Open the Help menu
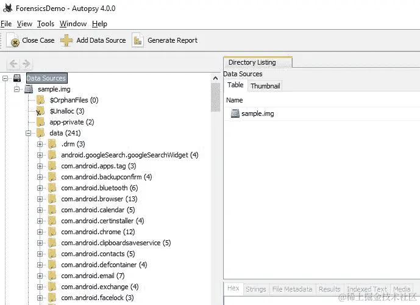The height and width of the screenshot is (305, 420). point(99,24)
